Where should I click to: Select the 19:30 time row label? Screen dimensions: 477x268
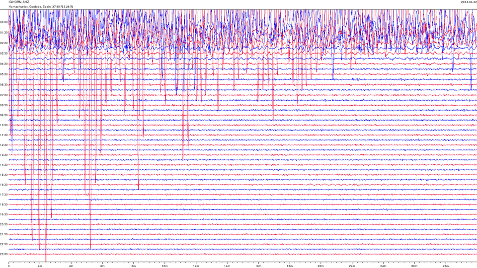pos(4,214)
